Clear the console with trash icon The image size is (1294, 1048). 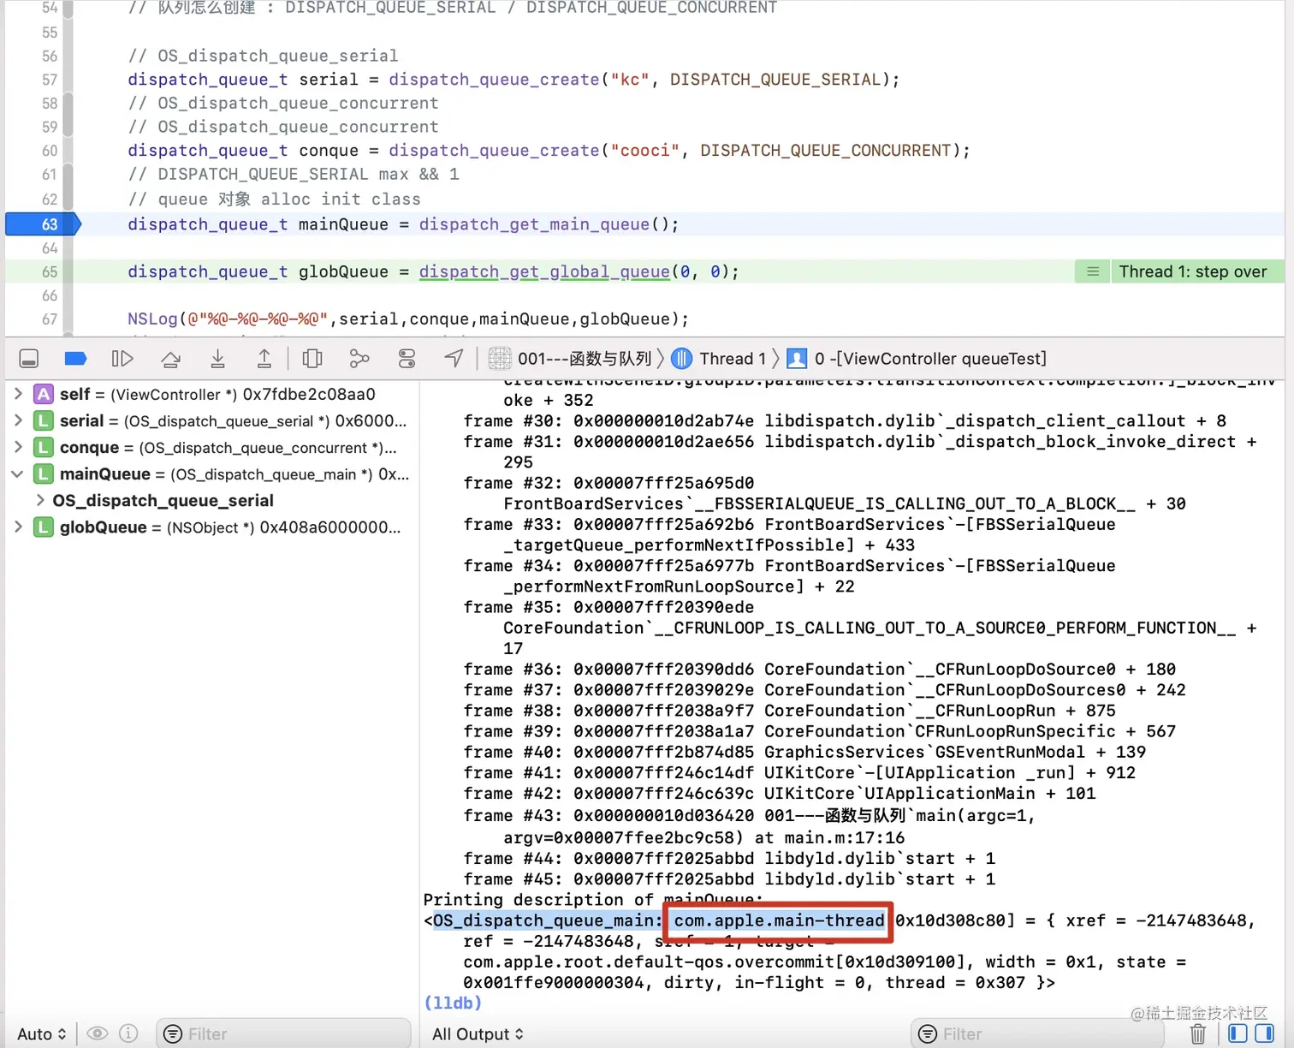pyautogui.click(x=1197, y=1033)
